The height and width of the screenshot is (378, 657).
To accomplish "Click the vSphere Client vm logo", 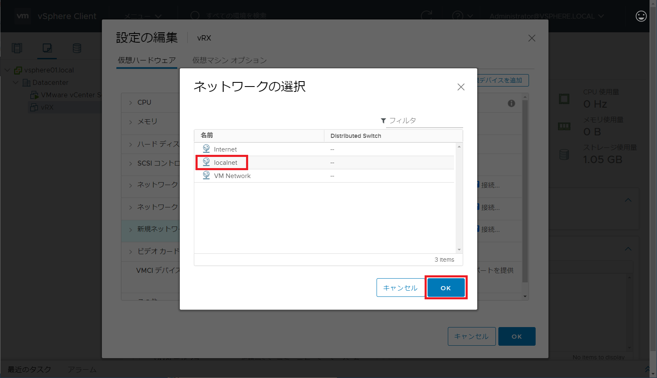I will tap(23, 16).
